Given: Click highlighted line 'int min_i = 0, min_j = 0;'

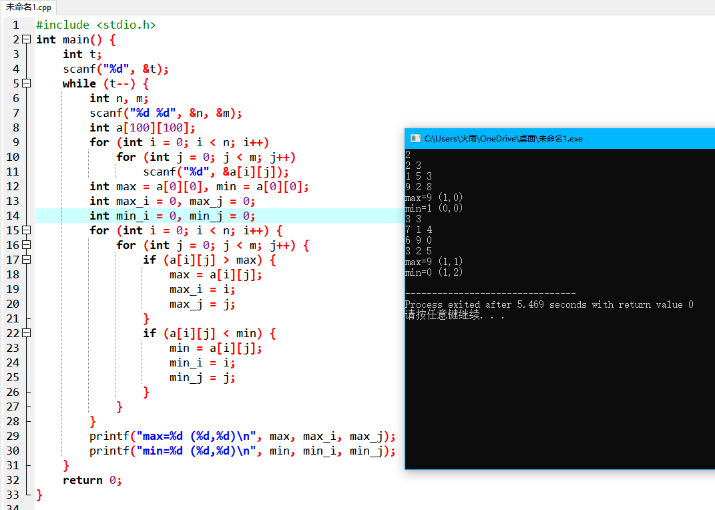Looking at the screenshot, I should point(172,216).
